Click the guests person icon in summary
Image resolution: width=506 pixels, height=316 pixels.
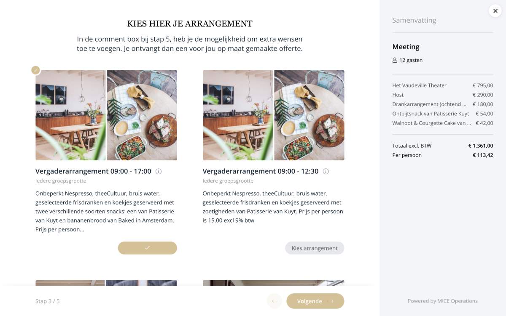pos(395,60)
